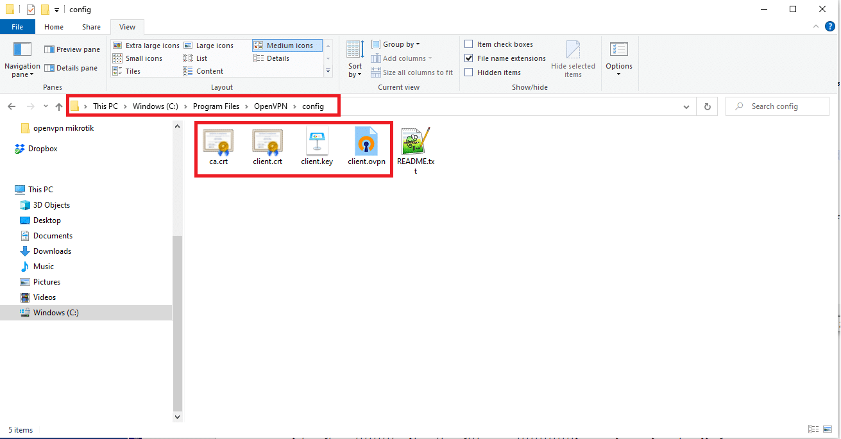The height and width of the screenshot is (439, 841).
Task: Switch to Extra large icons layout
Action: click(146, 46)
